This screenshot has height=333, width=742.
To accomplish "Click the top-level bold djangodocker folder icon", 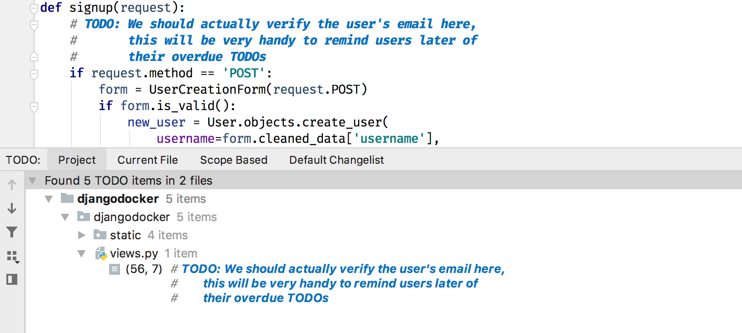I will point(67,198).
